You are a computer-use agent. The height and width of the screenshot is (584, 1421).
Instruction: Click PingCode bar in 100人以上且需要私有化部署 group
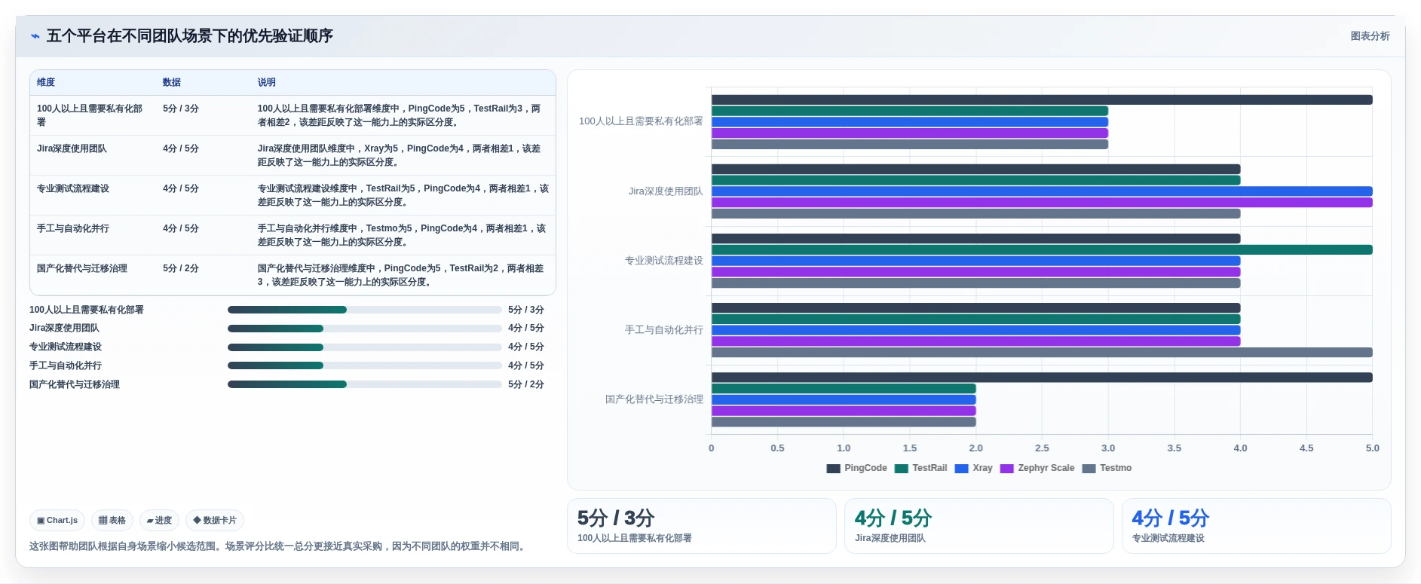click(x=1042, y=99)
